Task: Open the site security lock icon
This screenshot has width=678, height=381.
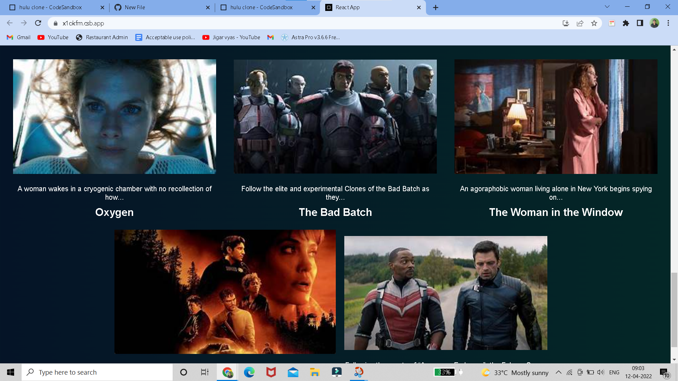Action: point(55,23)
